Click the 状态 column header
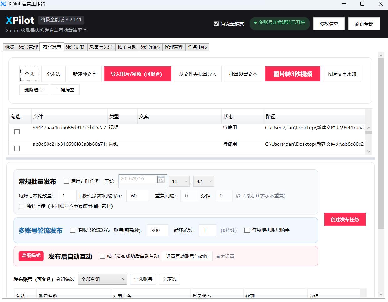Viewport: 388px width, 302px height. [243, 116]
